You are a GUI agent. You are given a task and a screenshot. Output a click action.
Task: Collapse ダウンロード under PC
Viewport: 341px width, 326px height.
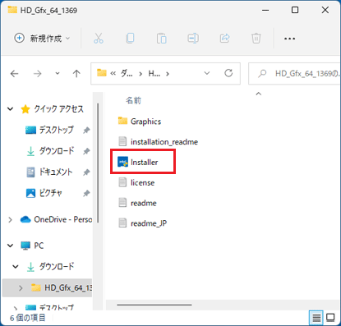click(16, 266)
